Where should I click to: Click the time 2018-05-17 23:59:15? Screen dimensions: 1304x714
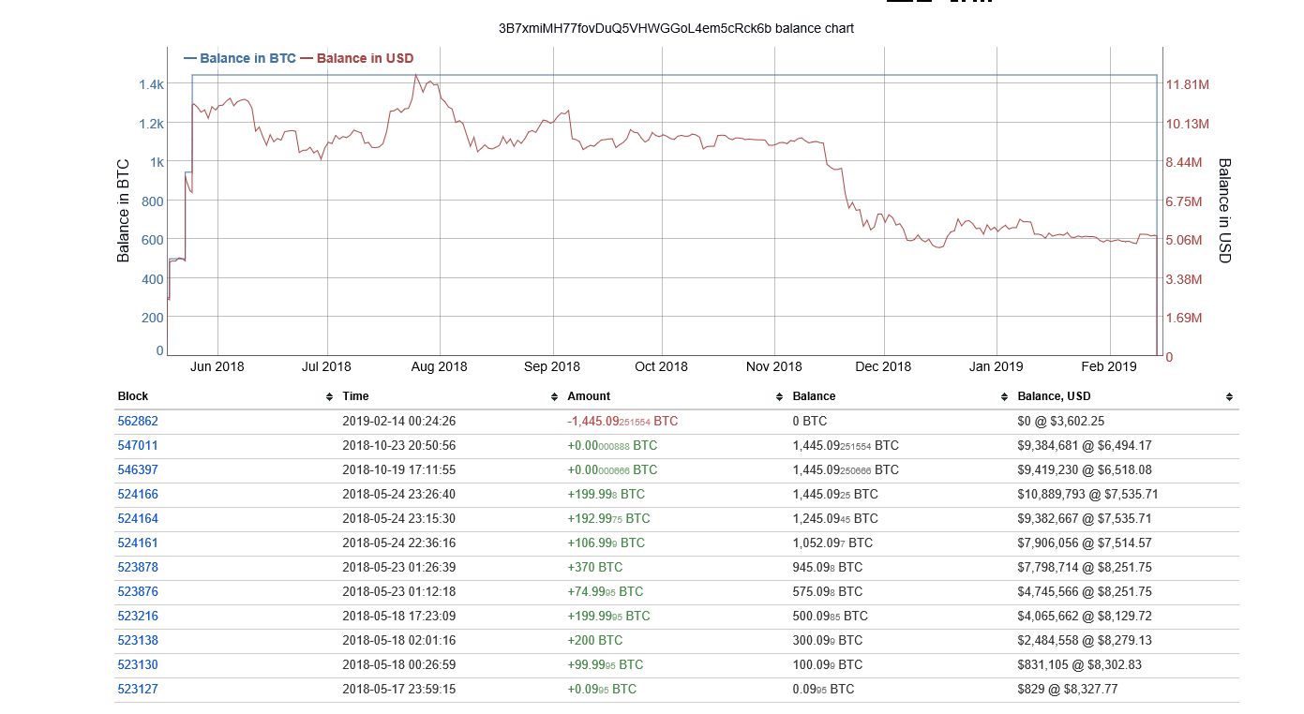point(399,690)
